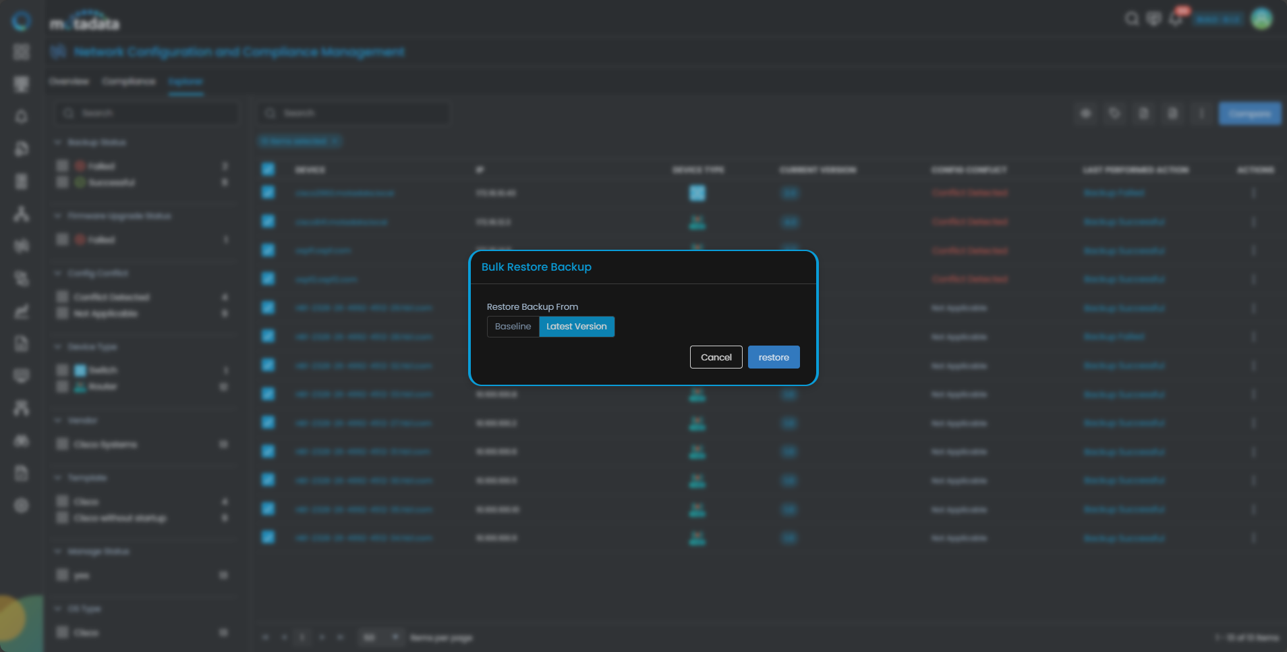Screen dimensions: 1287x652
Task: Click the filter panel search field
Action: (x=146, y=113)
